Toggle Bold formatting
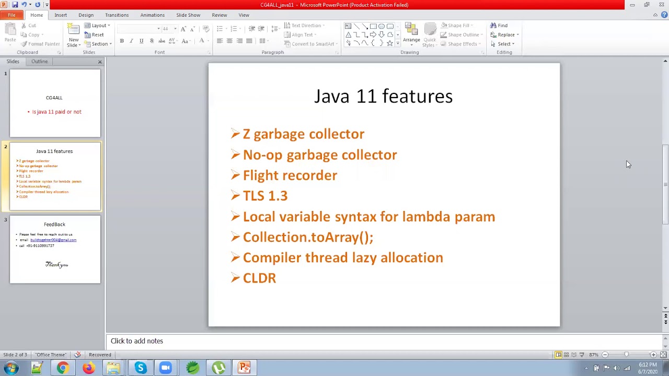669x376 pixels. [x=122, y=41]
